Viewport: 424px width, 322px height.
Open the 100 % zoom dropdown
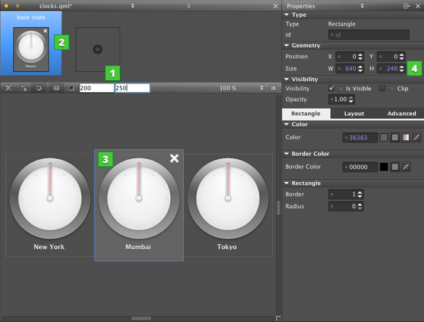click(x=262, y=88)
